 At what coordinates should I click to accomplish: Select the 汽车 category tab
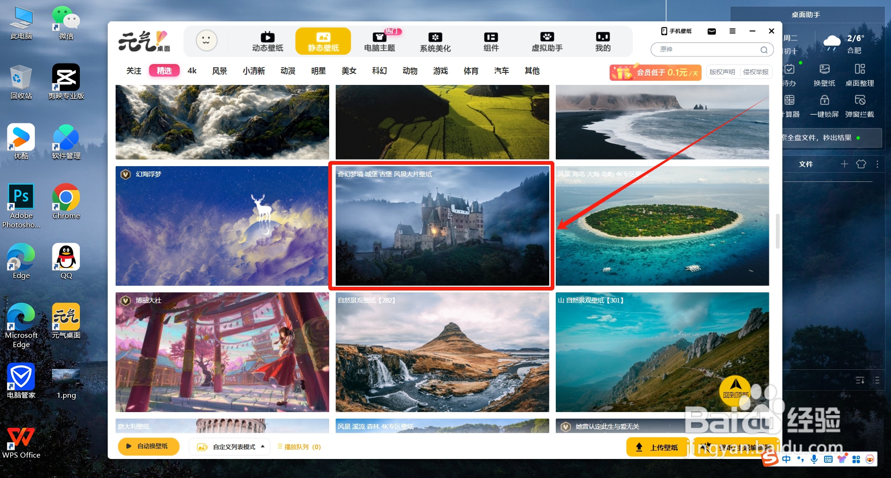click(x=501, y=71)
